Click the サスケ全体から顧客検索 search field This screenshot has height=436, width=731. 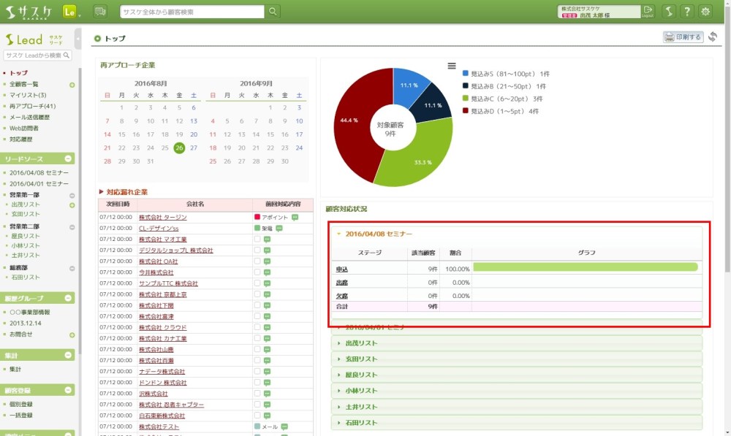(x=192, y=12)
